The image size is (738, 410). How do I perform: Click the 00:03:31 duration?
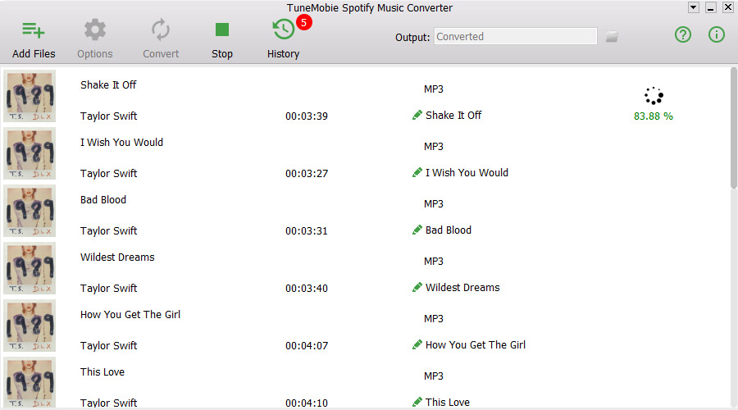[x=307, y=230]
